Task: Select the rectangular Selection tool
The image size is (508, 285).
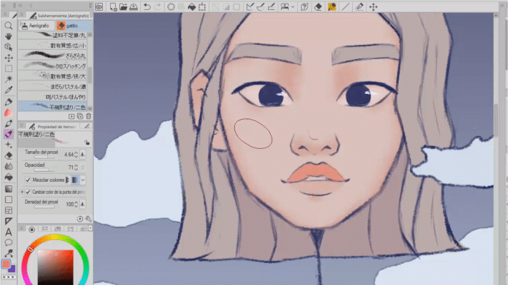Action: (x=9, y=68)
